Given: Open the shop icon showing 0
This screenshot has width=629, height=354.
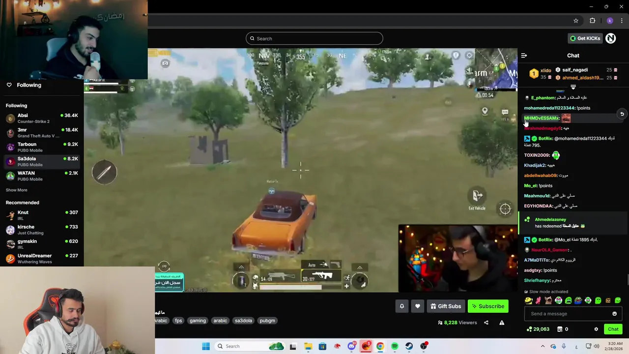Looking at the screenshot, I should coord(563,329).
